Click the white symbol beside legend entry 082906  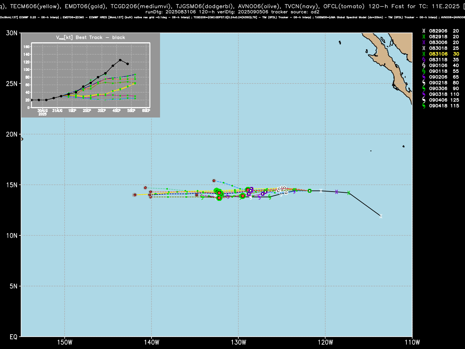424,31
